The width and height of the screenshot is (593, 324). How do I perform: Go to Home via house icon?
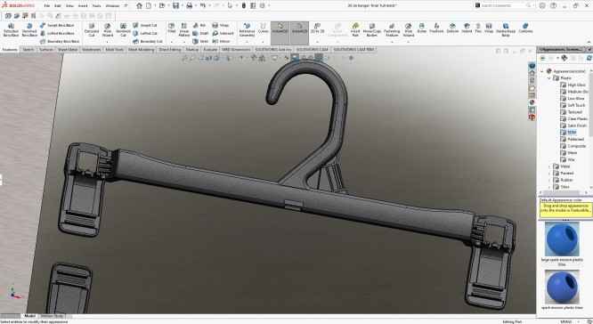click(x=140, y=5)
